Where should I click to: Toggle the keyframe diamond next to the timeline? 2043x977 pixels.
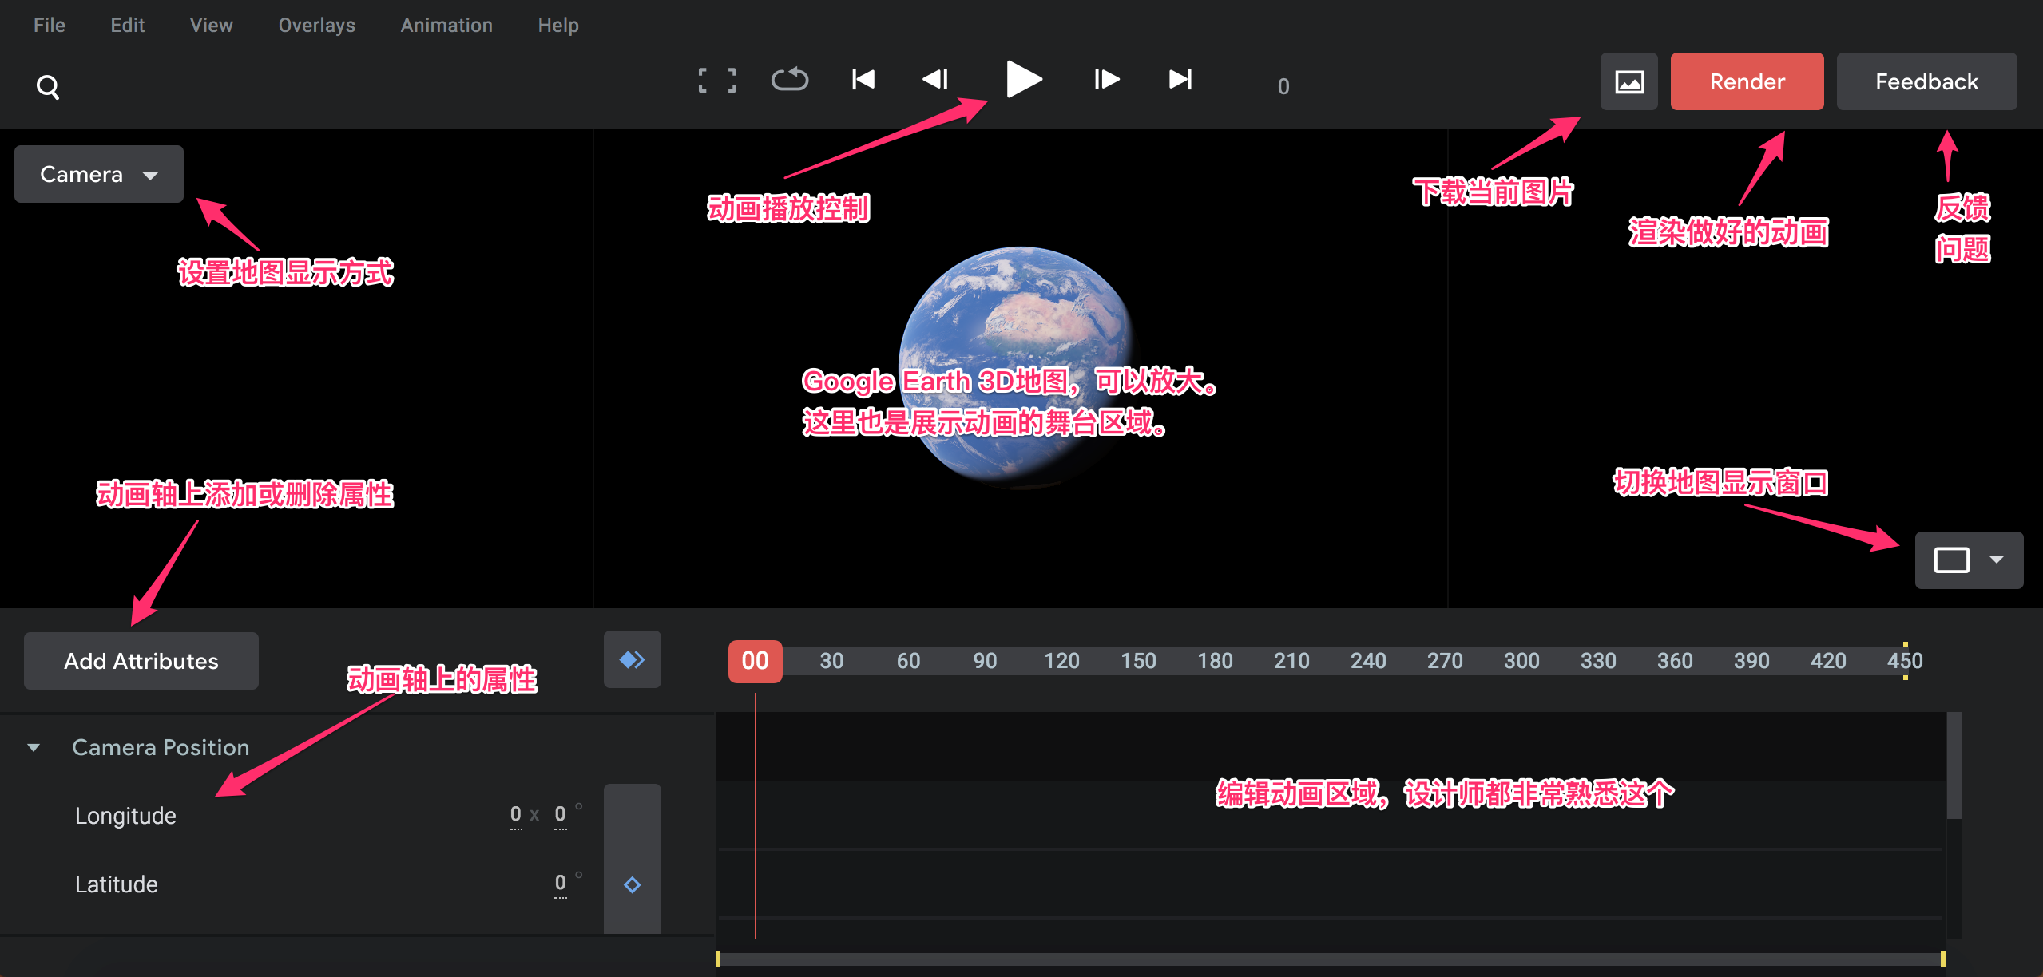632,659
